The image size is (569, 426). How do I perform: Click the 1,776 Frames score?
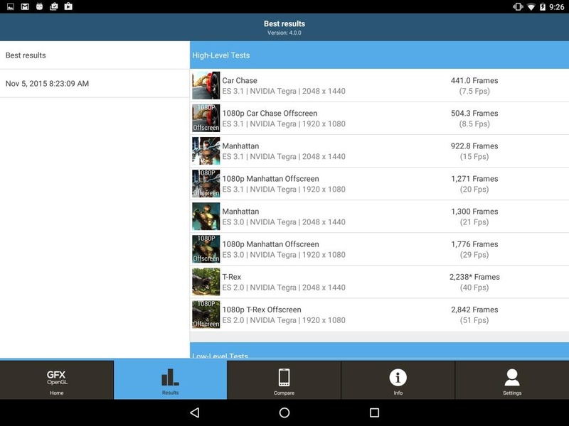pyautogui.click(x=474, y=244)
